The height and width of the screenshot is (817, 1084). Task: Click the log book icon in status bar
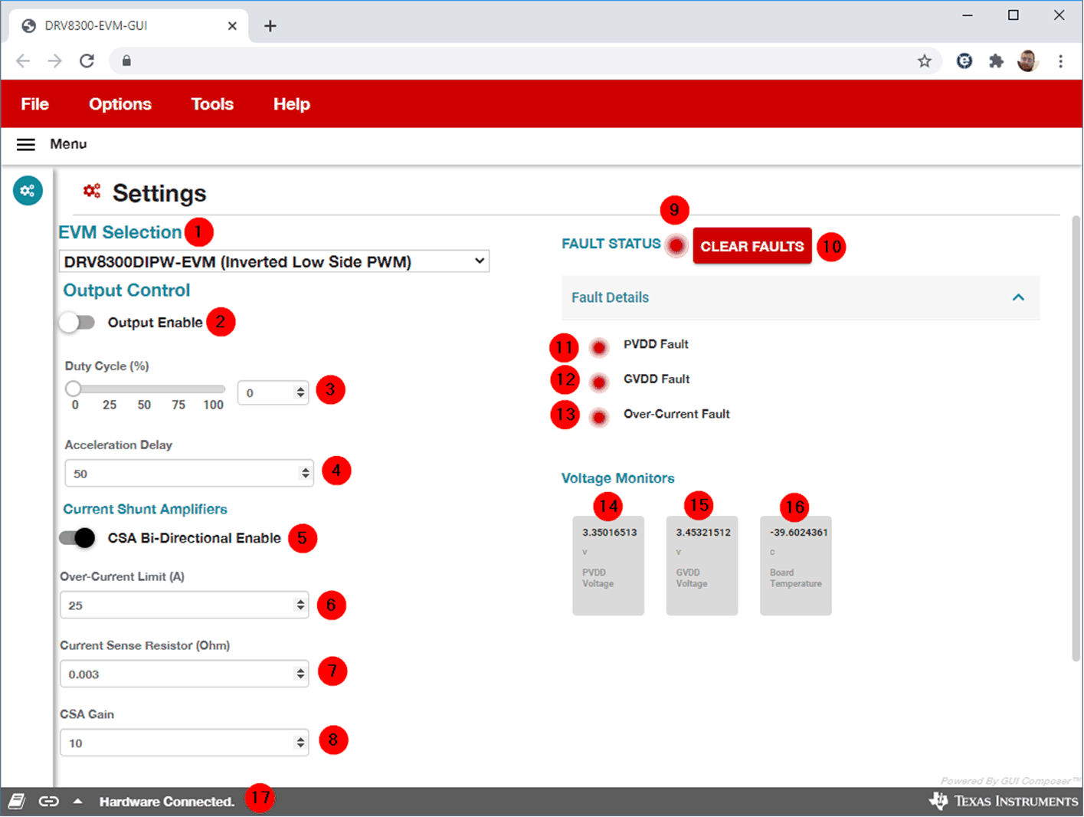(17, 802)
